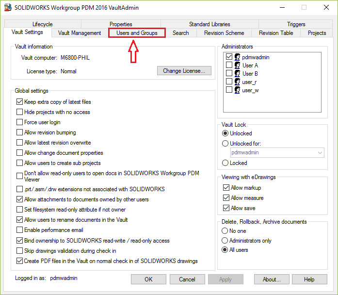
Task: Open Help for VaultAdmin
Action: [309, 279]
